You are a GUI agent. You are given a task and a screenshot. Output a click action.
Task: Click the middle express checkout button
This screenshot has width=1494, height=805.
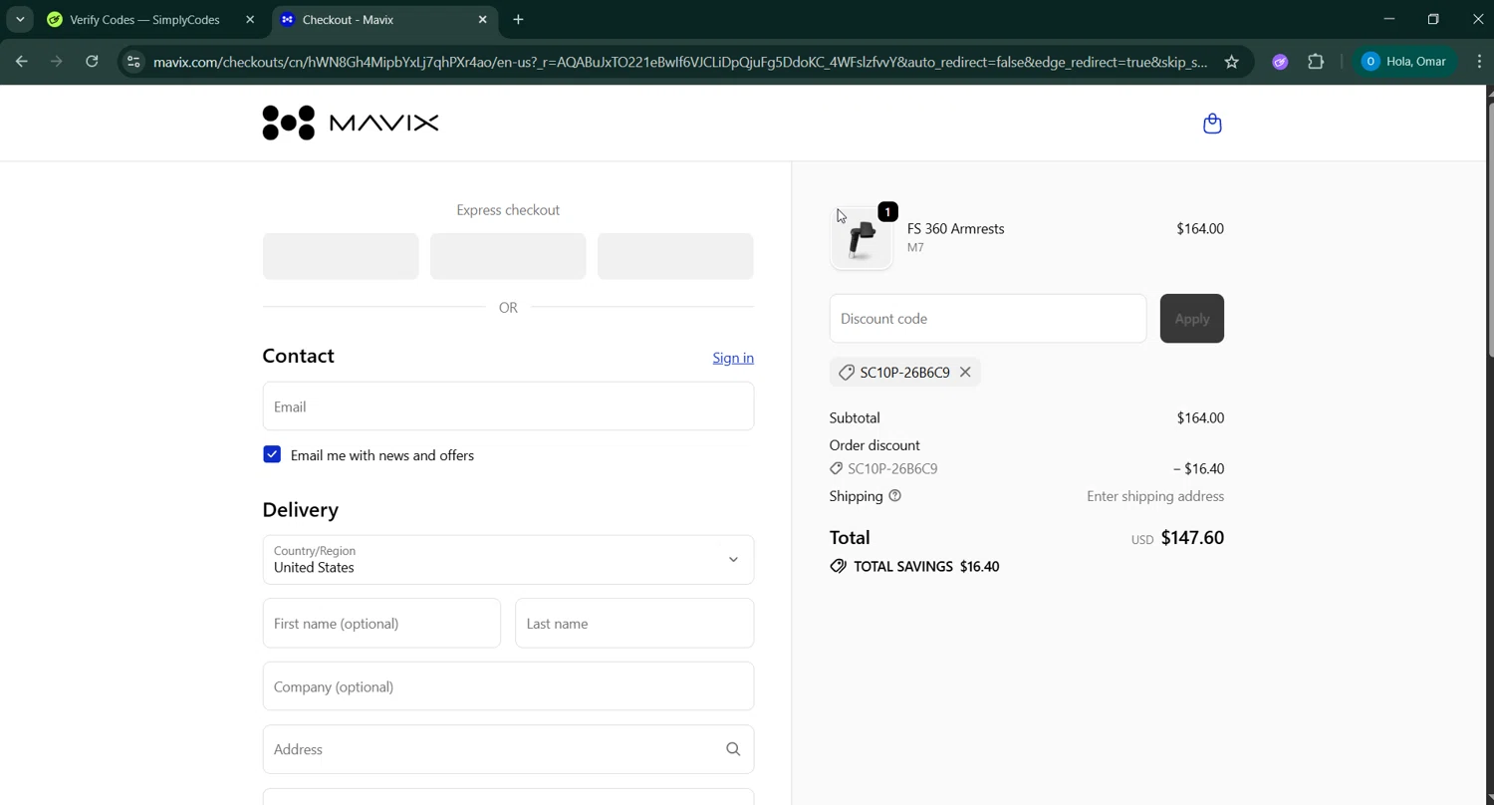[508, 256]
